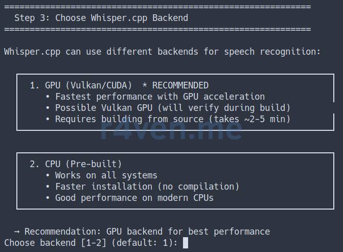Click the 'Choose backend [1-2]' prompt text

pyautogui.click(x=55, y=243)
